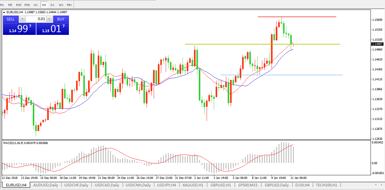Image resolution: width=385 pixels, height=190 pixels.
Task: Toggle the H4 timeframe button
Action: pyautogui.click(x=44, y=5)
